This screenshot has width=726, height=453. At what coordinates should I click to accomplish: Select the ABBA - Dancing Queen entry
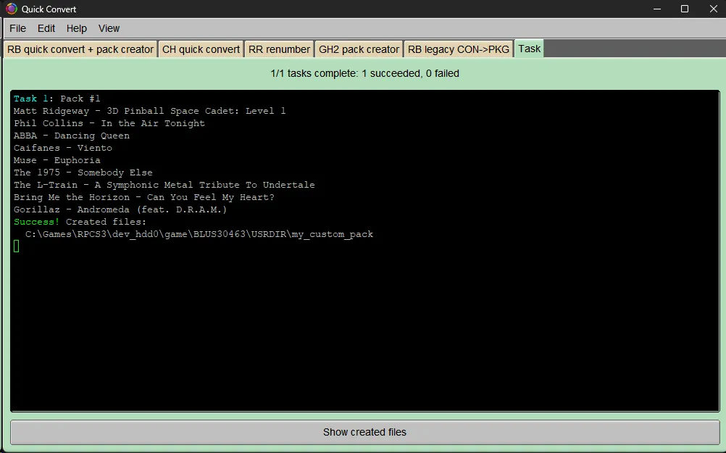tap(72, 136)
